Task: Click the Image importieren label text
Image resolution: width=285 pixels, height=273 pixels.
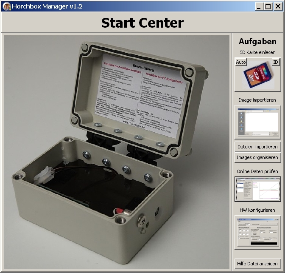Action: (257, 100)
